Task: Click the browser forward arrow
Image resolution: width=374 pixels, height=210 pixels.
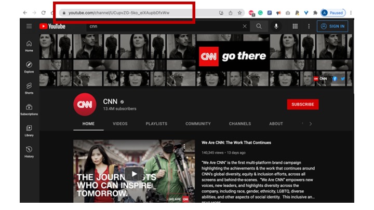Action: pos(34,12)
